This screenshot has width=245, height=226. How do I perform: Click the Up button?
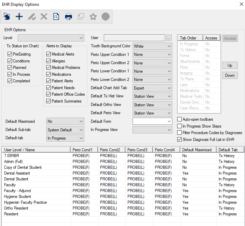(x=230, y=66)
